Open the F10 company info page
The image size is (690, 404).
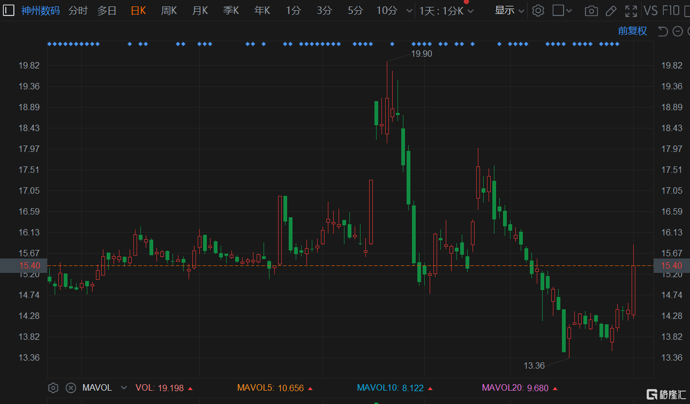(x=671, y=10)
